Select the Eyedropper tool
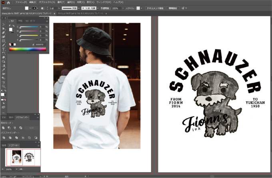The width and height of the screenshot is (272, 178). pyautogui.click(x=3, y=70)
